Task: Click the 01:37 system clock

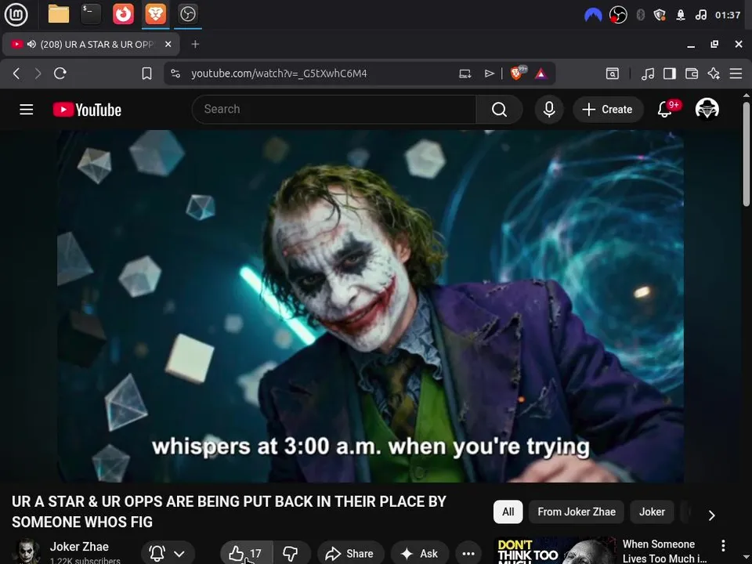Action: click(x=728, y=16)
